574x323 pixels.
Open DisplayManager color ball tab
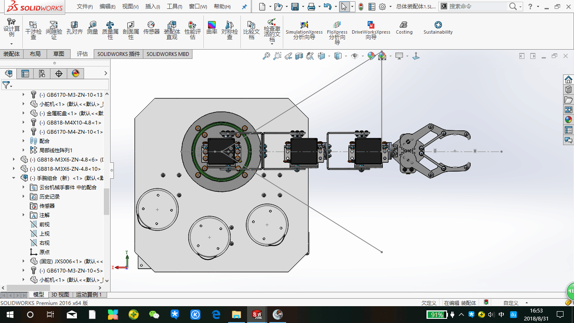tap(76, 74)
